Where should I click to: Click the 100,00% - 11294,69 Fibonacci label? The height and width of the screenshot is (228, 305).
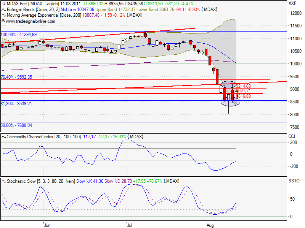coord(17,35)
